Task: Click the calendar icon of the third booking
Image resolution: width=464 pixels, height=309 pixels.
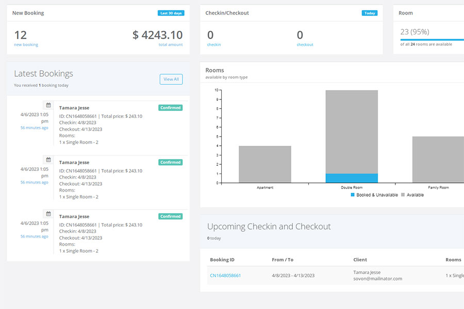Action: click(x=48, y=214)
